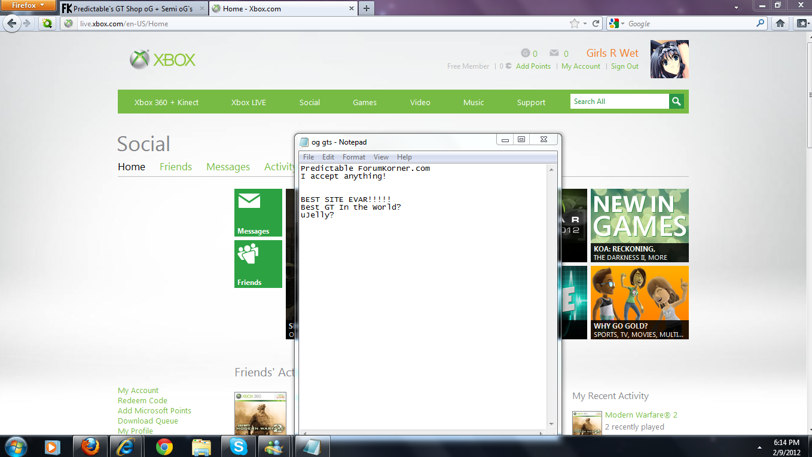Click the live.xbox.com address bar
Screen dimensions: 812x457
click(323, 24)
